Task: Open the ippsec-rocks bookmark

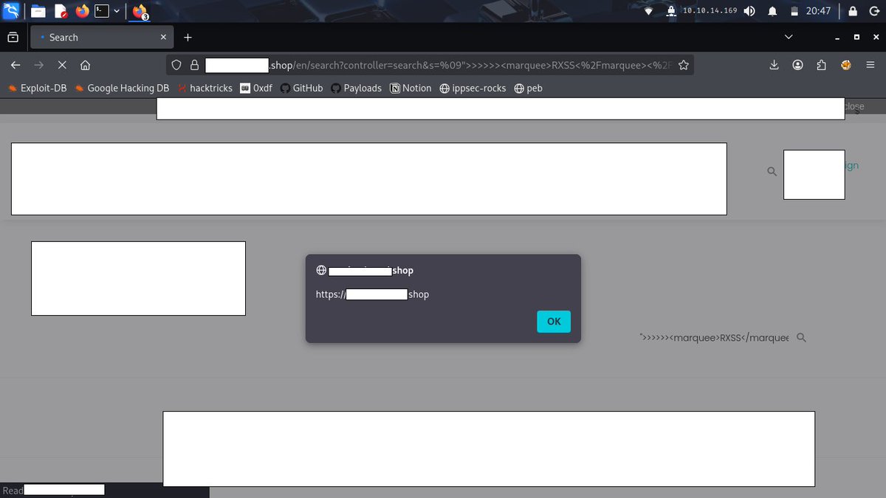Action: (x=473, y=88)
